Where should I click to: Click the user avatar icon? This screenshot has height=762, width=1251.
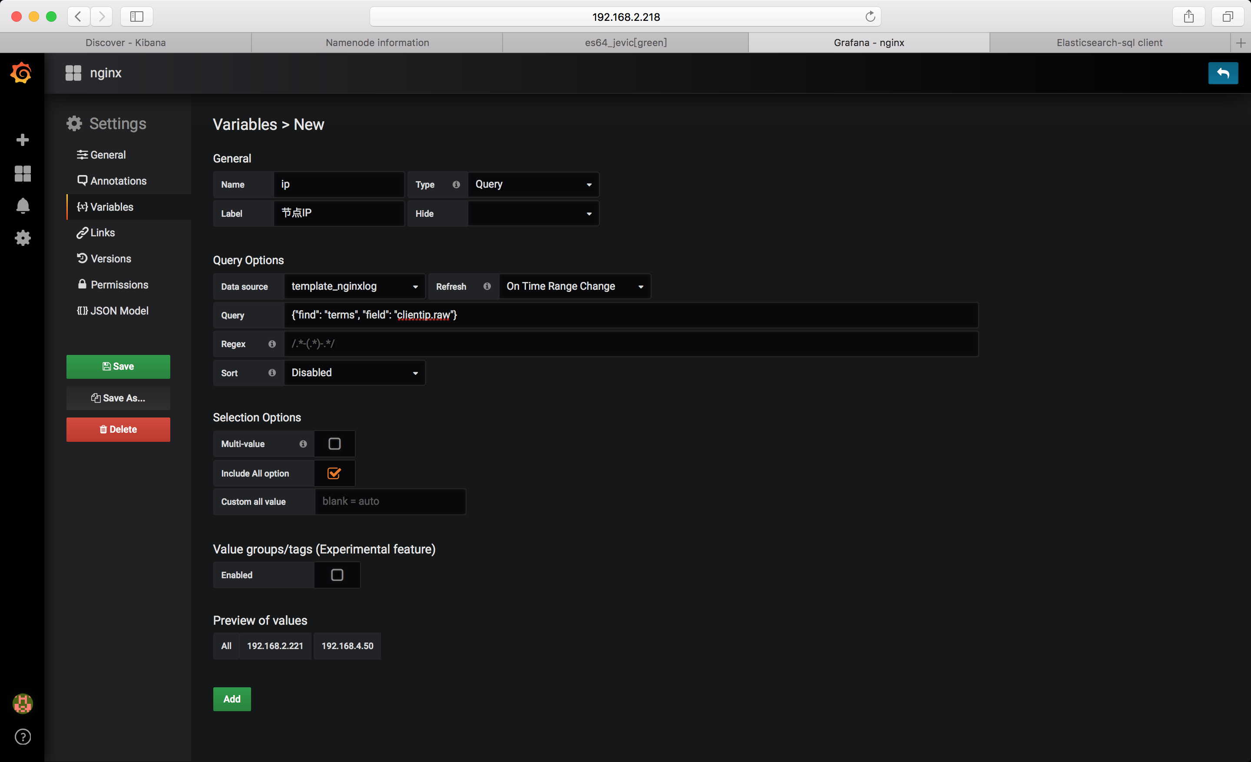pos(22,704)
